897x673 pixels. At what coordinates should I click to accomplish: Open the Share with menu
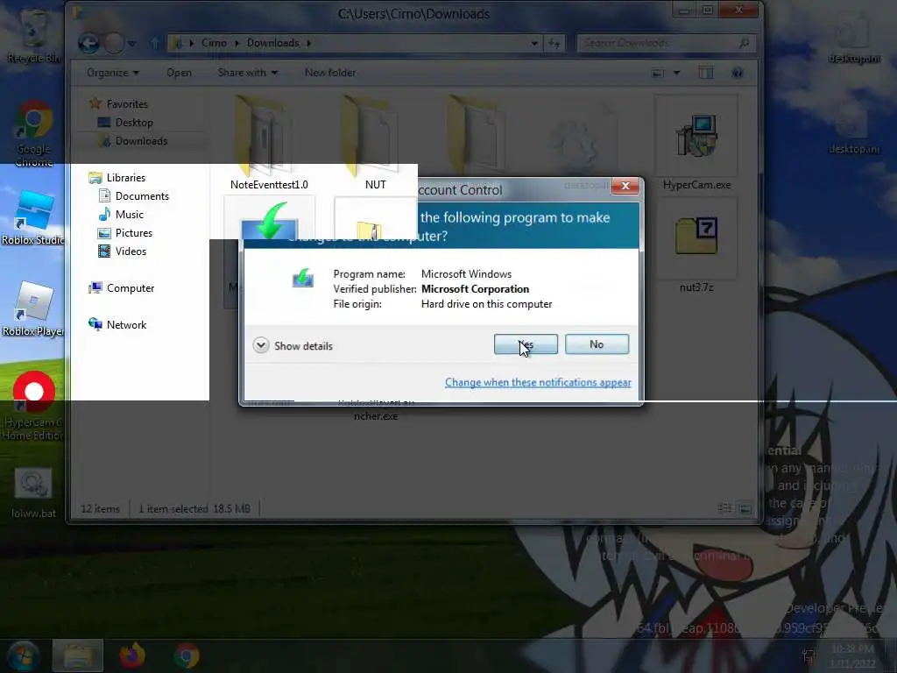247,73
